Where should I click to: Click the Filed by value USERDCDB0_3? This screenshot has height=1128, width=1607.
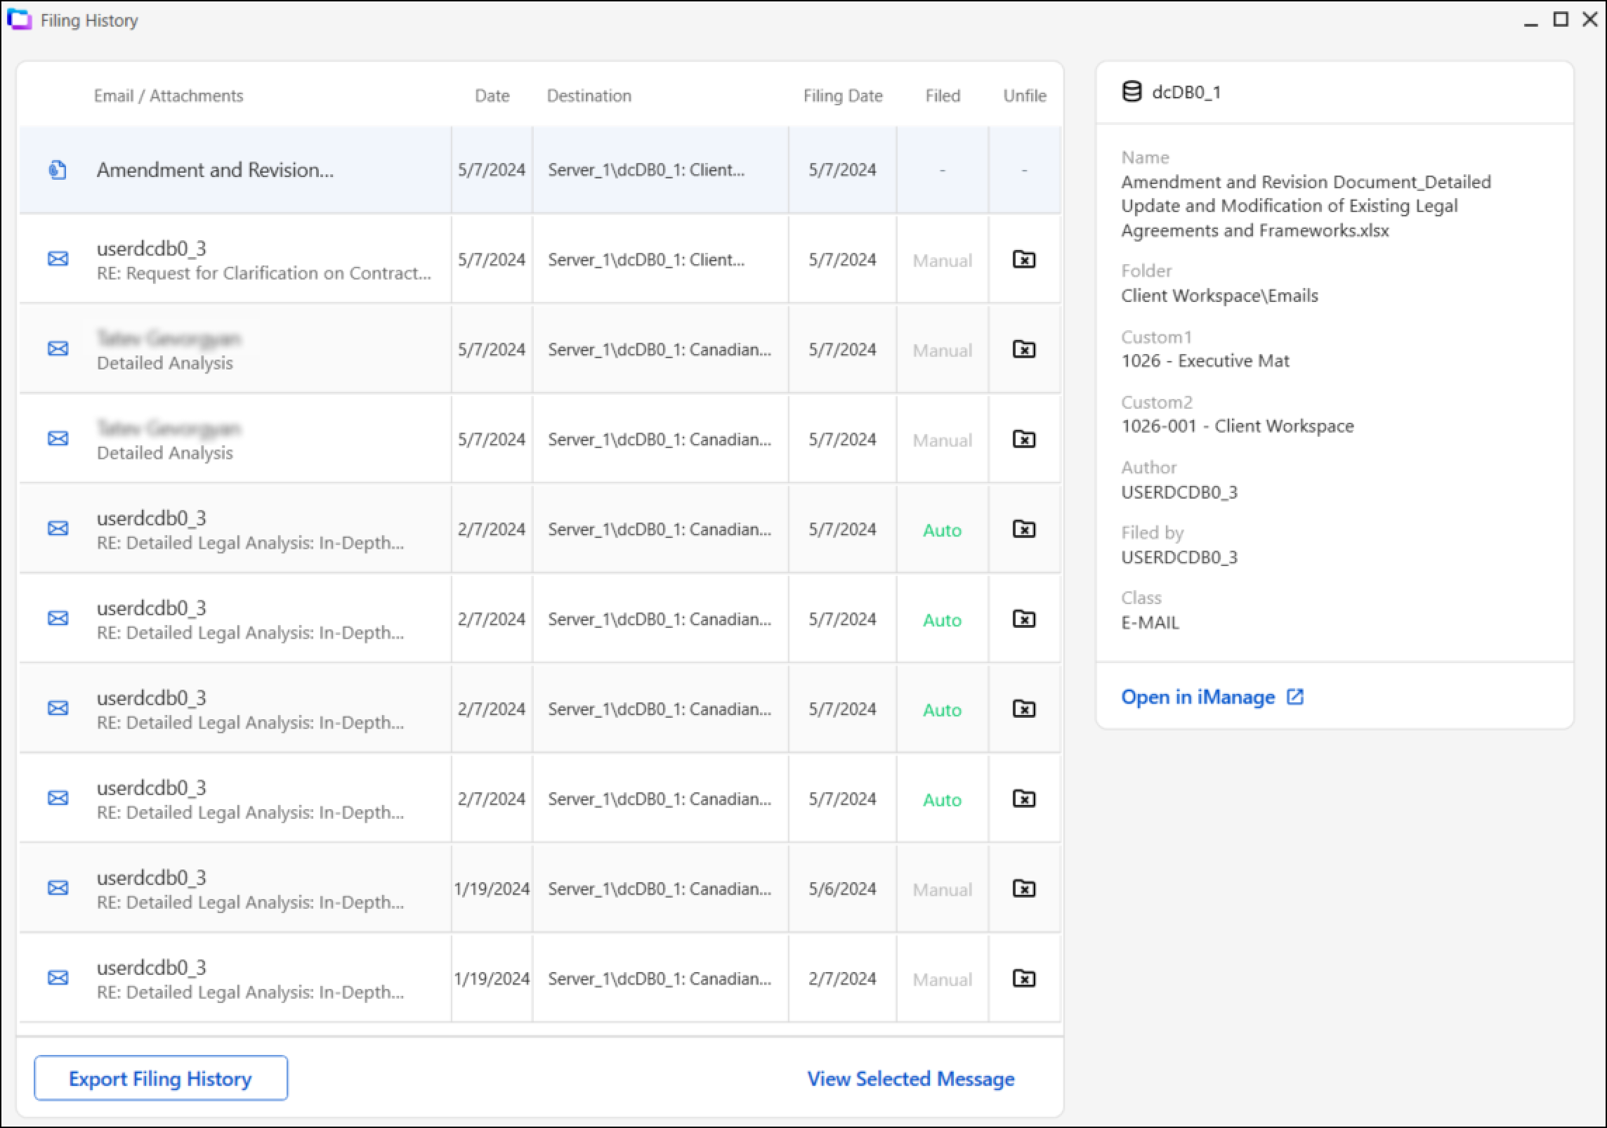coord(1179,557)
